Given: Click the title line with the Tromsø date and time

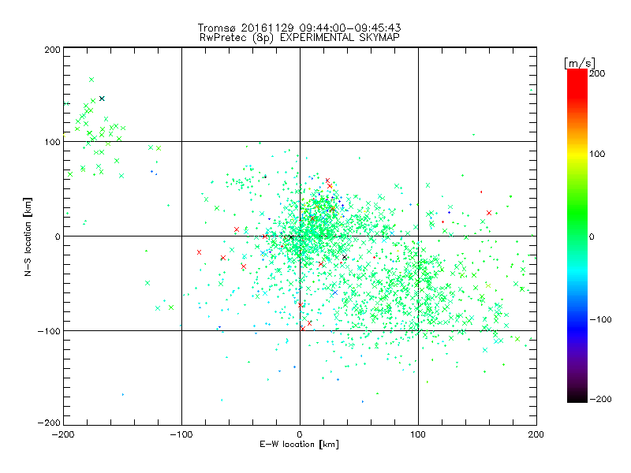Looking at the screenshot, I should click(300, 28).
